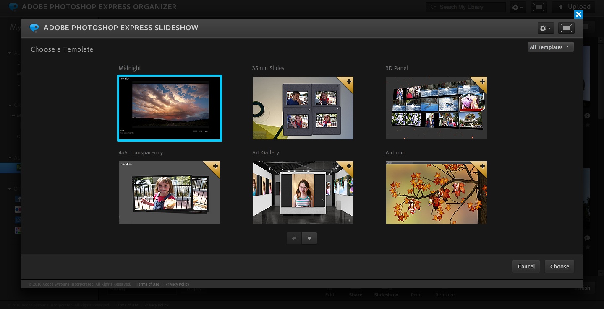Click the Slideshow dialog speech-bubble logo
This screenshot has width=604, height=309.
(34, 28)
